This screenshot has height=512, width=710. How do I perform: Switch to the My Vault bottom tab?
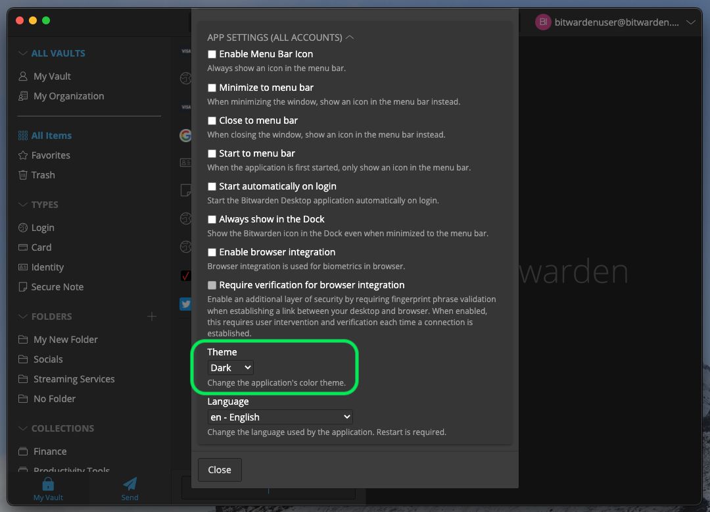pyautogui.click(x=48, y=490)
